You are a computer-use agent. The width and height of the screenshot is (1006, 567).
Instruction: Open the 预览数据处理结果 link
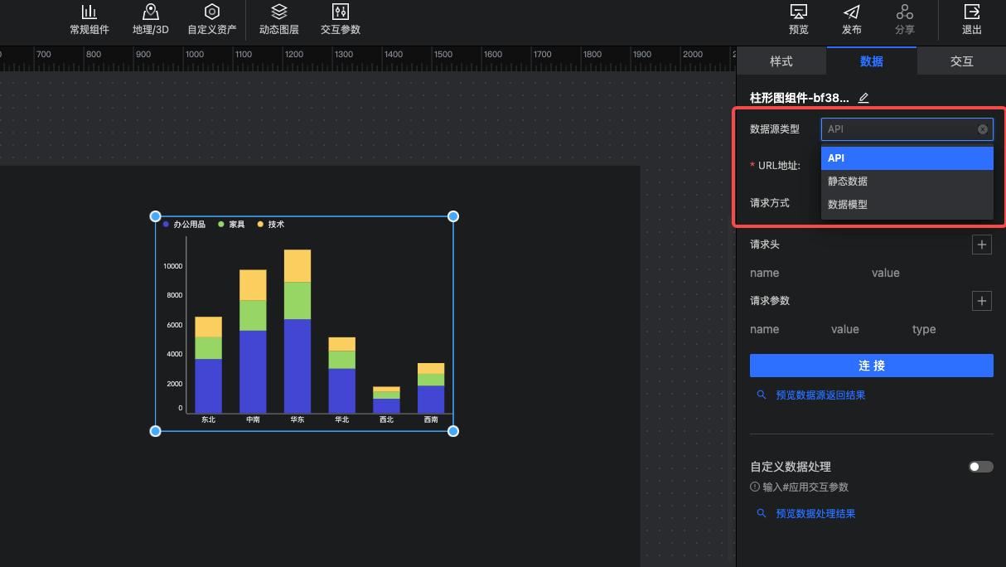815,514
